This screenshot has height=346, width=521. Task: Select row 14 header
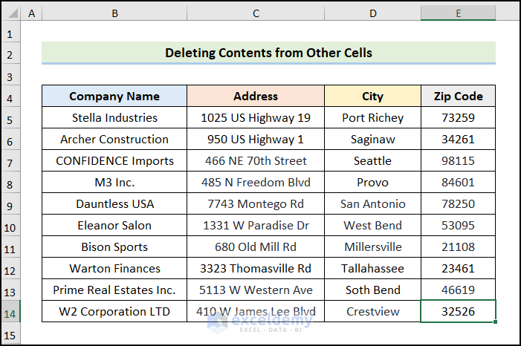tap(10, 312)
